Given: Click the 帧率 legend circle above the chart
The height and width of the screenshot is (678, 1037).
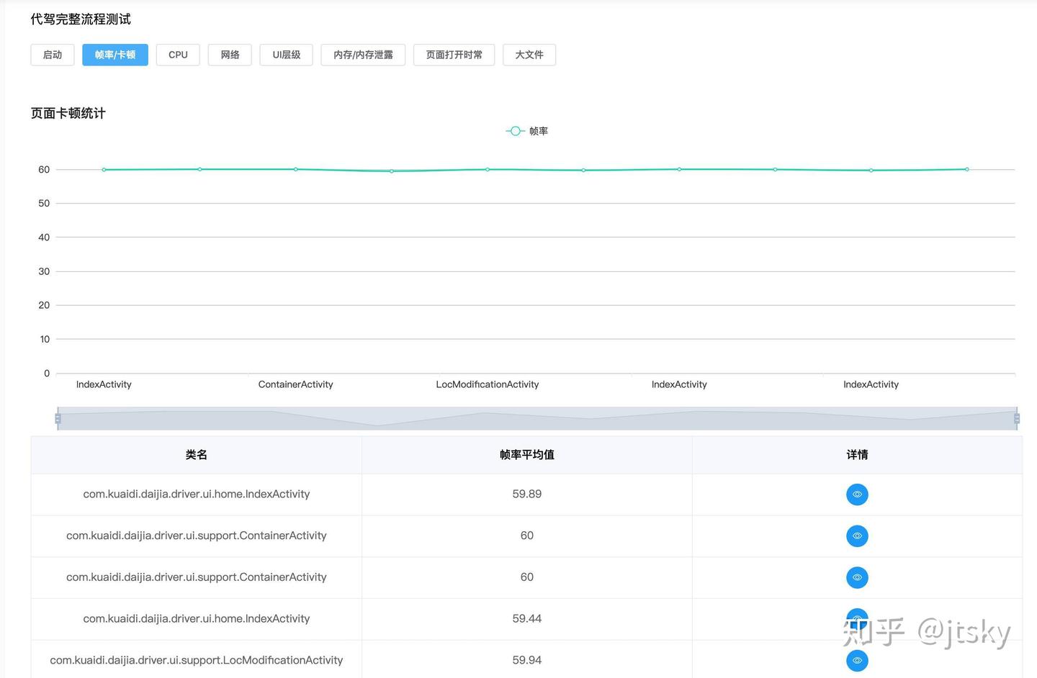Looking at the screenshot, I should [x=514, y=130].
